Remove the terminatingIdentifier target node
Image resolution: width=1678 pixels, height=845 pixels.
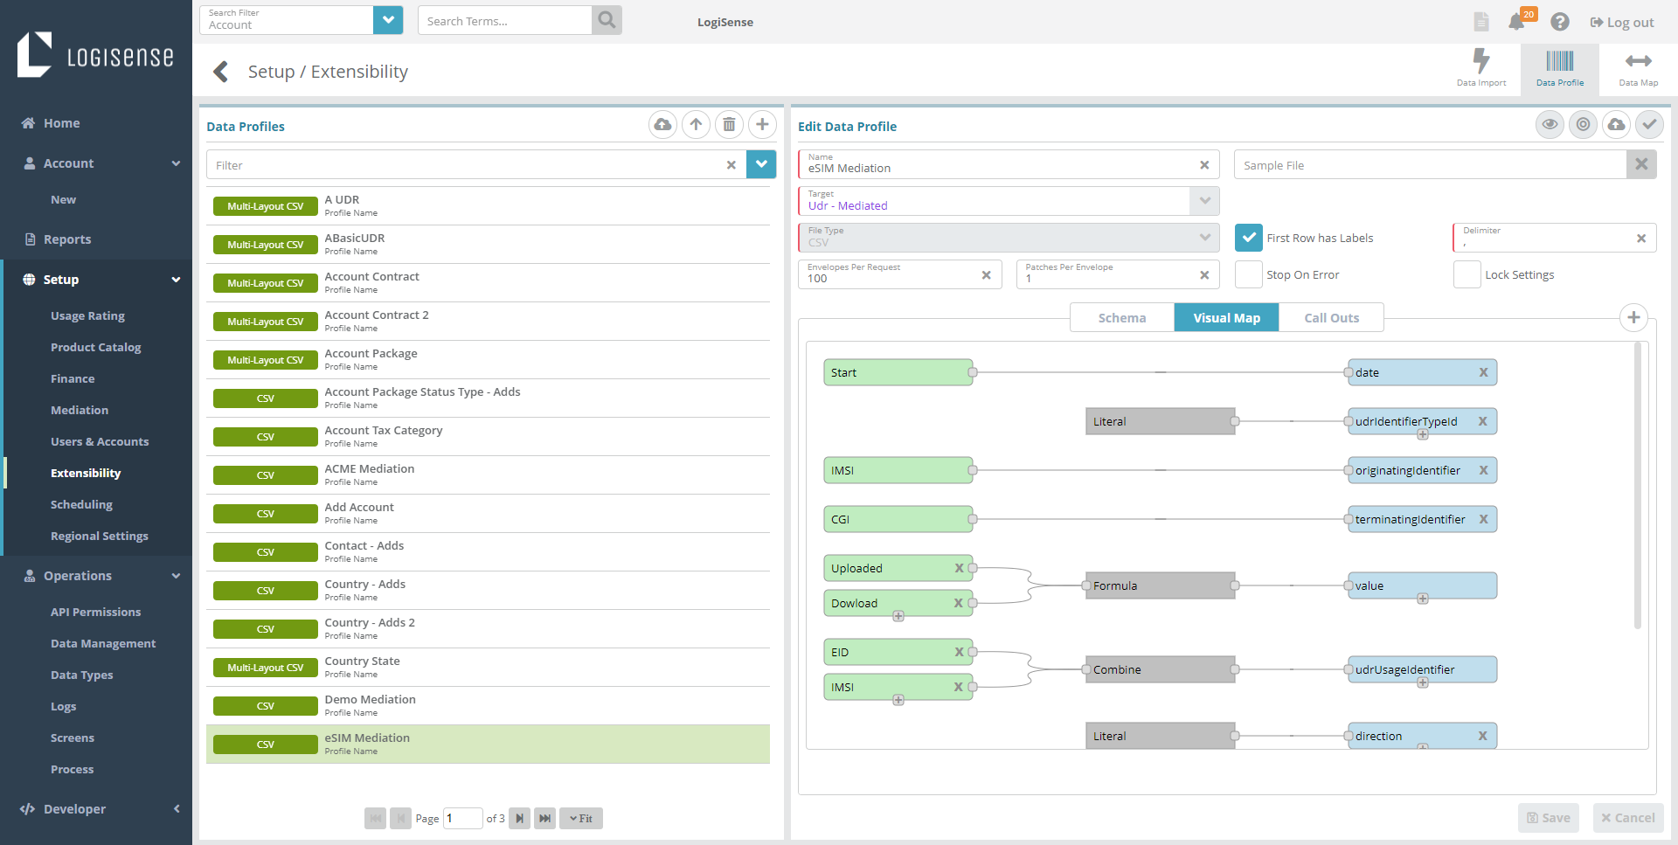click(x=1483, y=519)
